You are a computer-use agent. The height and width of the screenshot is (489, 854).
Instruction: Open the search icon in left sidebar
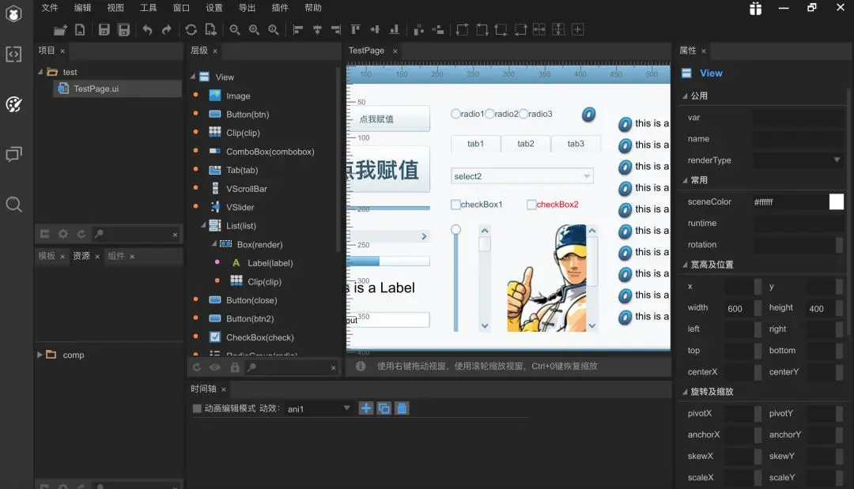(13, 205)
